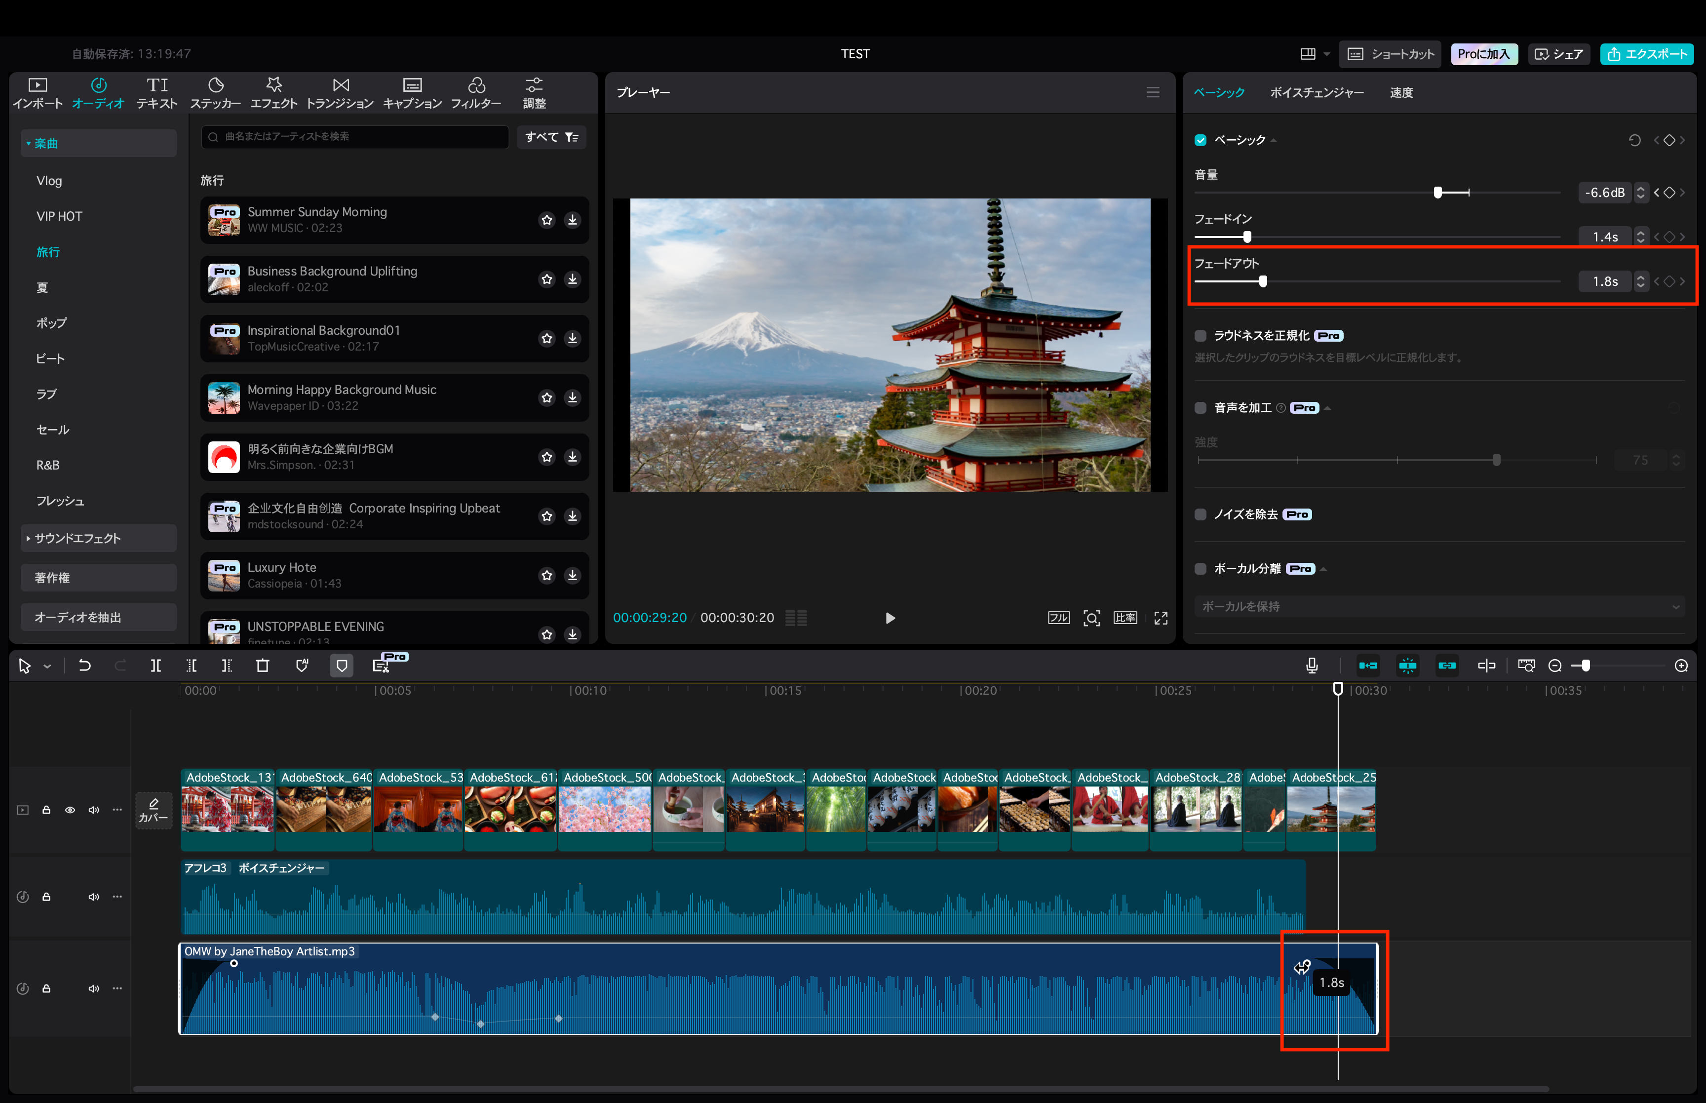Image resolution: width=1706 pixels, height=1103 pixels.
Task: Click the fade-in slider handle
Action: [1247, 236]
